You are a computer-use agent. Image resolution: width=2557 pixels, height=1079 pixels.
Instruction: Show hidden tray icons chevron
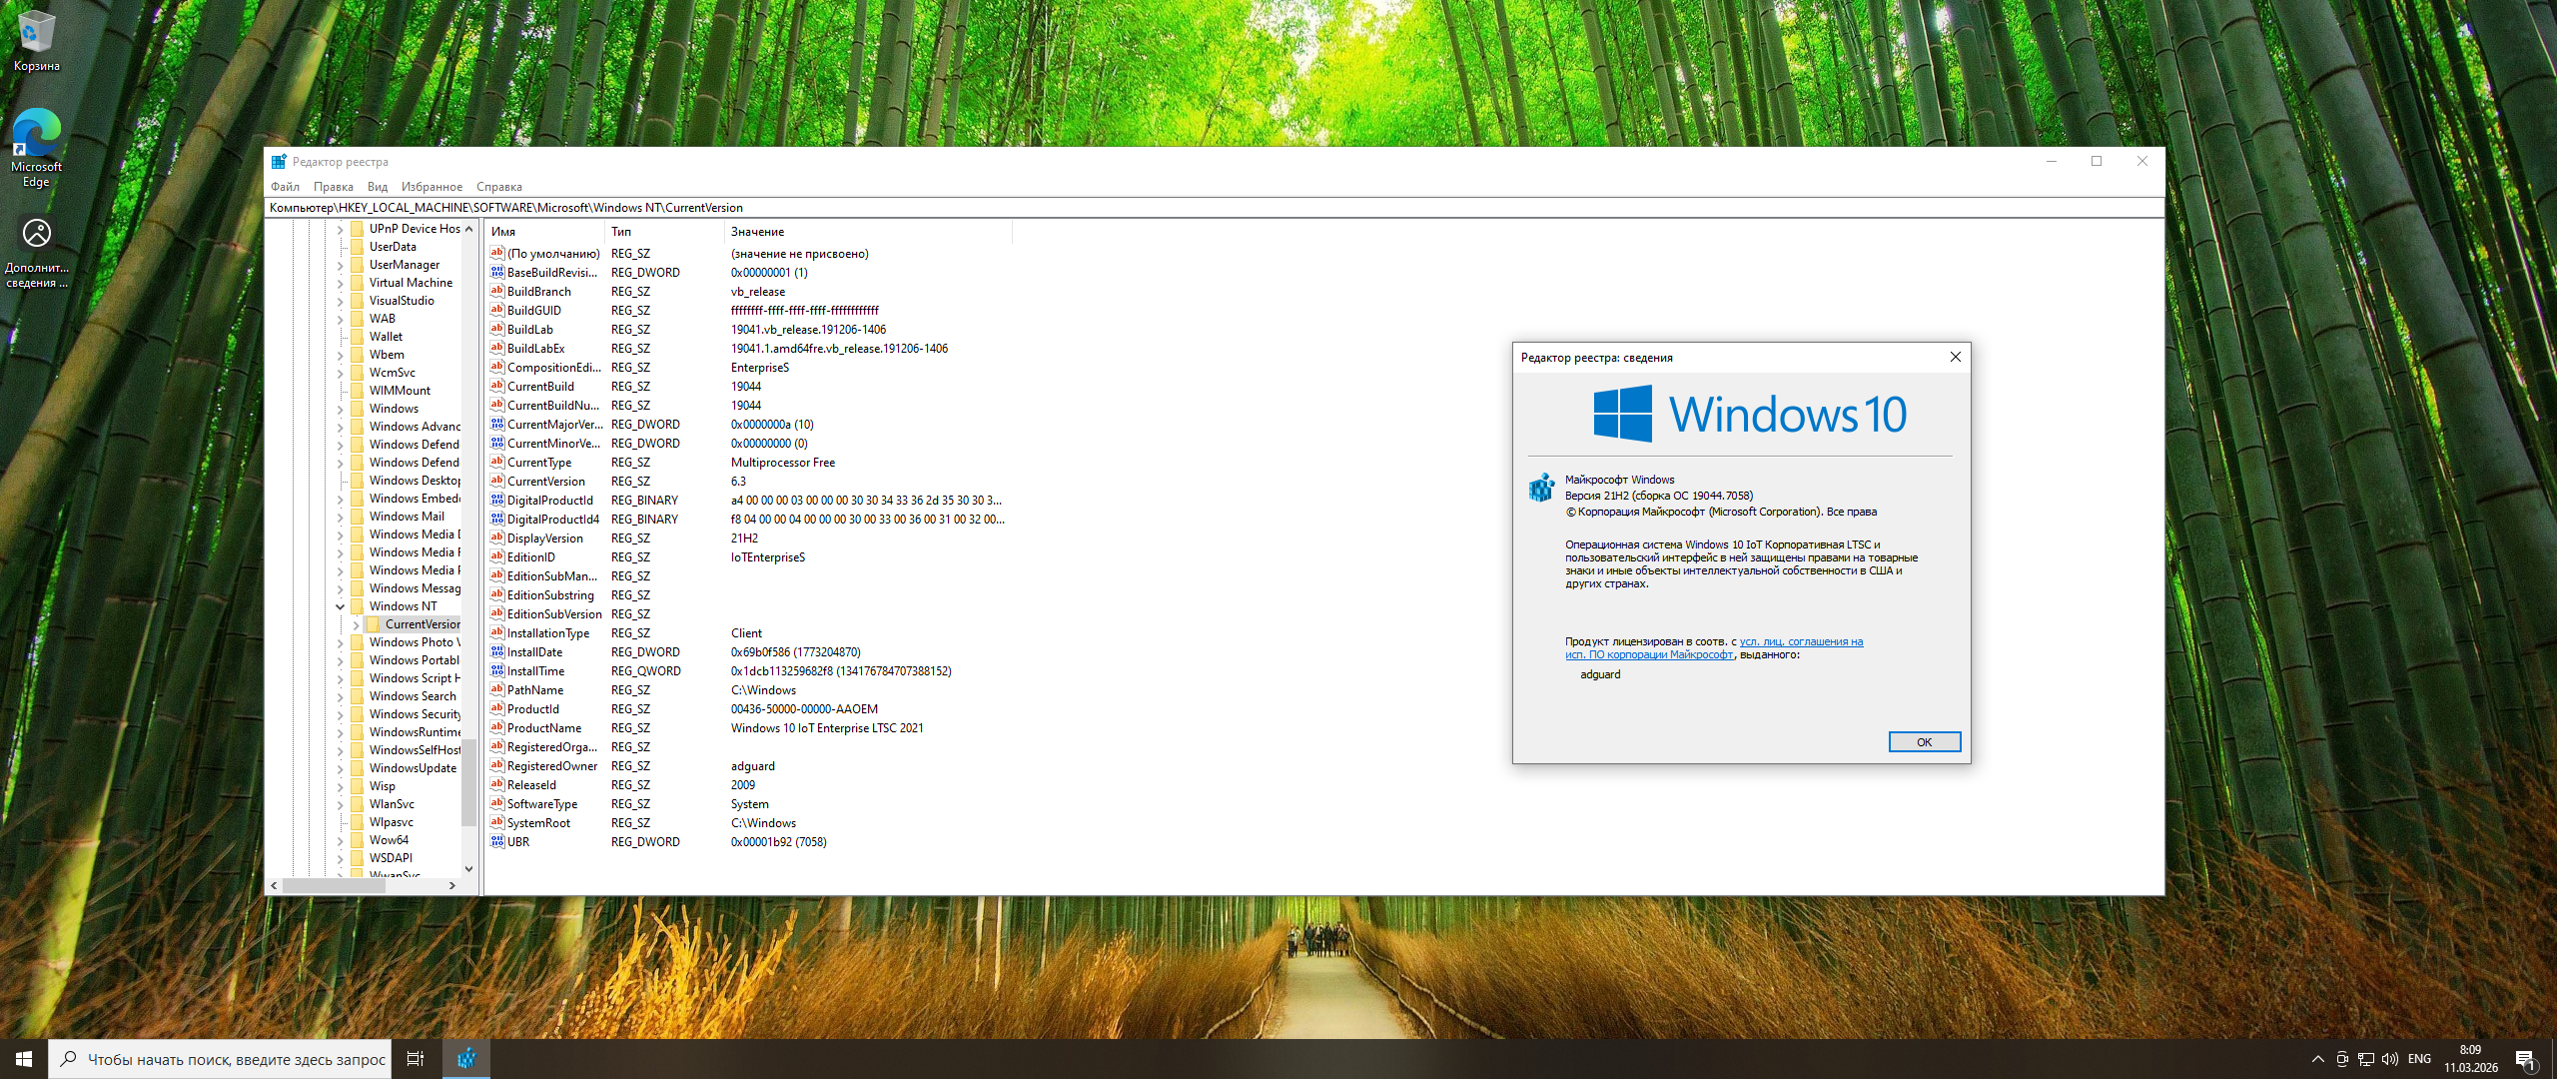tap(2317, 1059)
